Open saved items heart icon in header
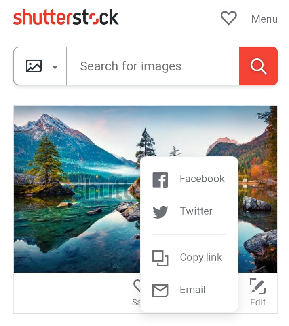 [x=228, y=18]
